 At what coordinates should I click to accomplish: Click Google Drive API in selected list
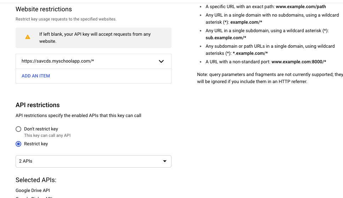[x=33, y=191]
